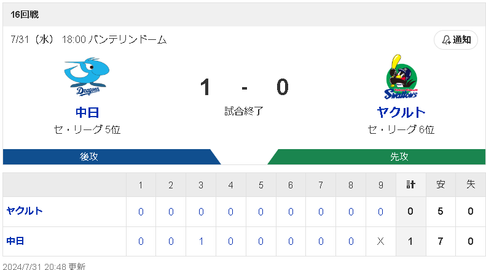This screenshot has height=270, width=486.
Task: Open the 中日 team link under the Dragons logo
Action: [x=87, y=112]
